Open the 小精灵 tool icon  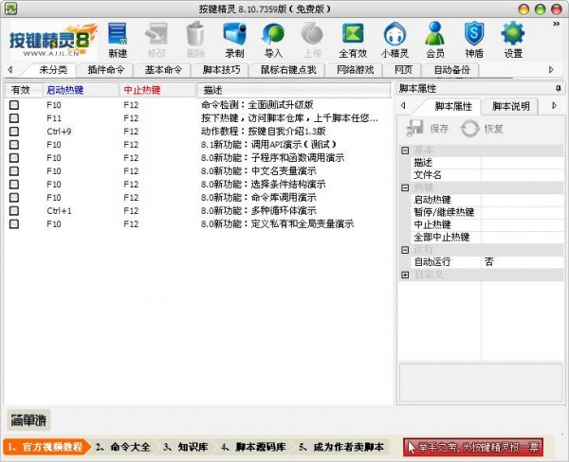395,40
